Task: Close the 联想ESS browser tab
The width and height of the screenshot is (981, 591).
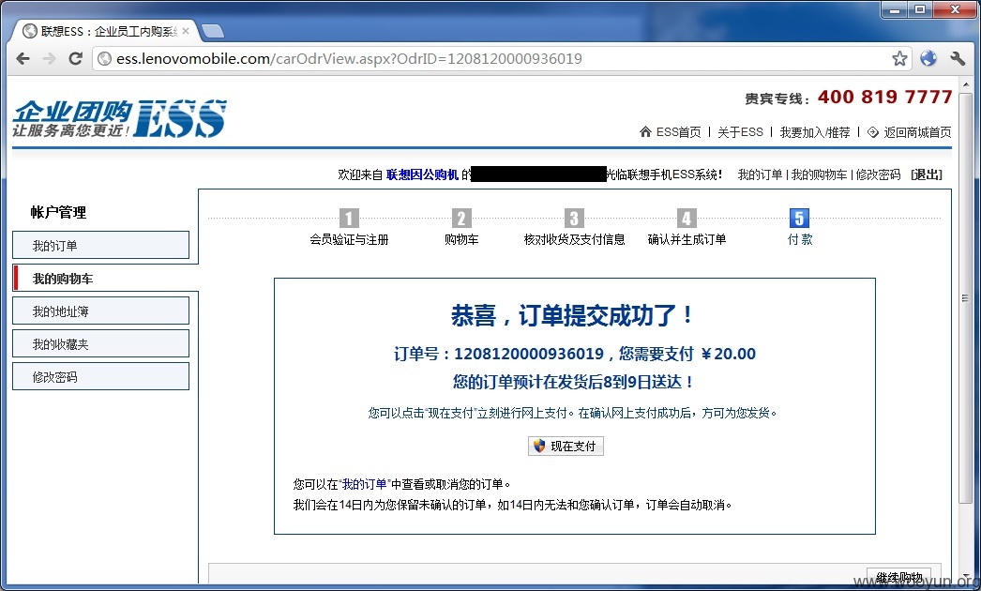Action: point(186,31)
